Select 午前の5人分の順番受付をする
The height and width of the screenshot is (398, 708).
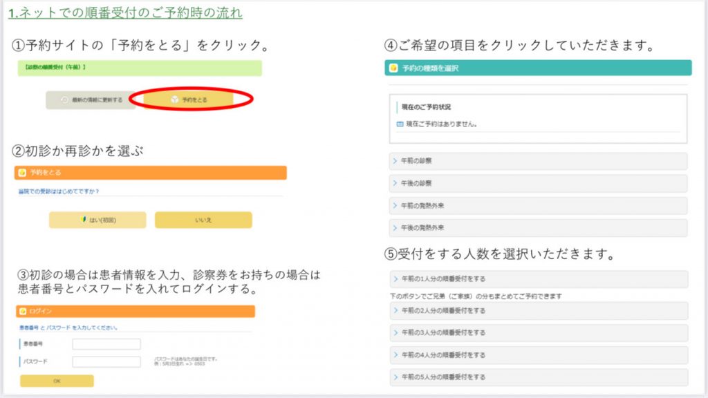point(539,377)
